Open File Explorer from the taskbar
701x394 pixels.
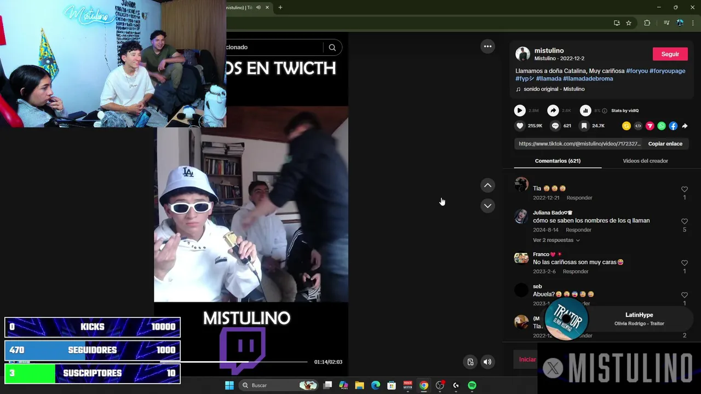point(359,385)
